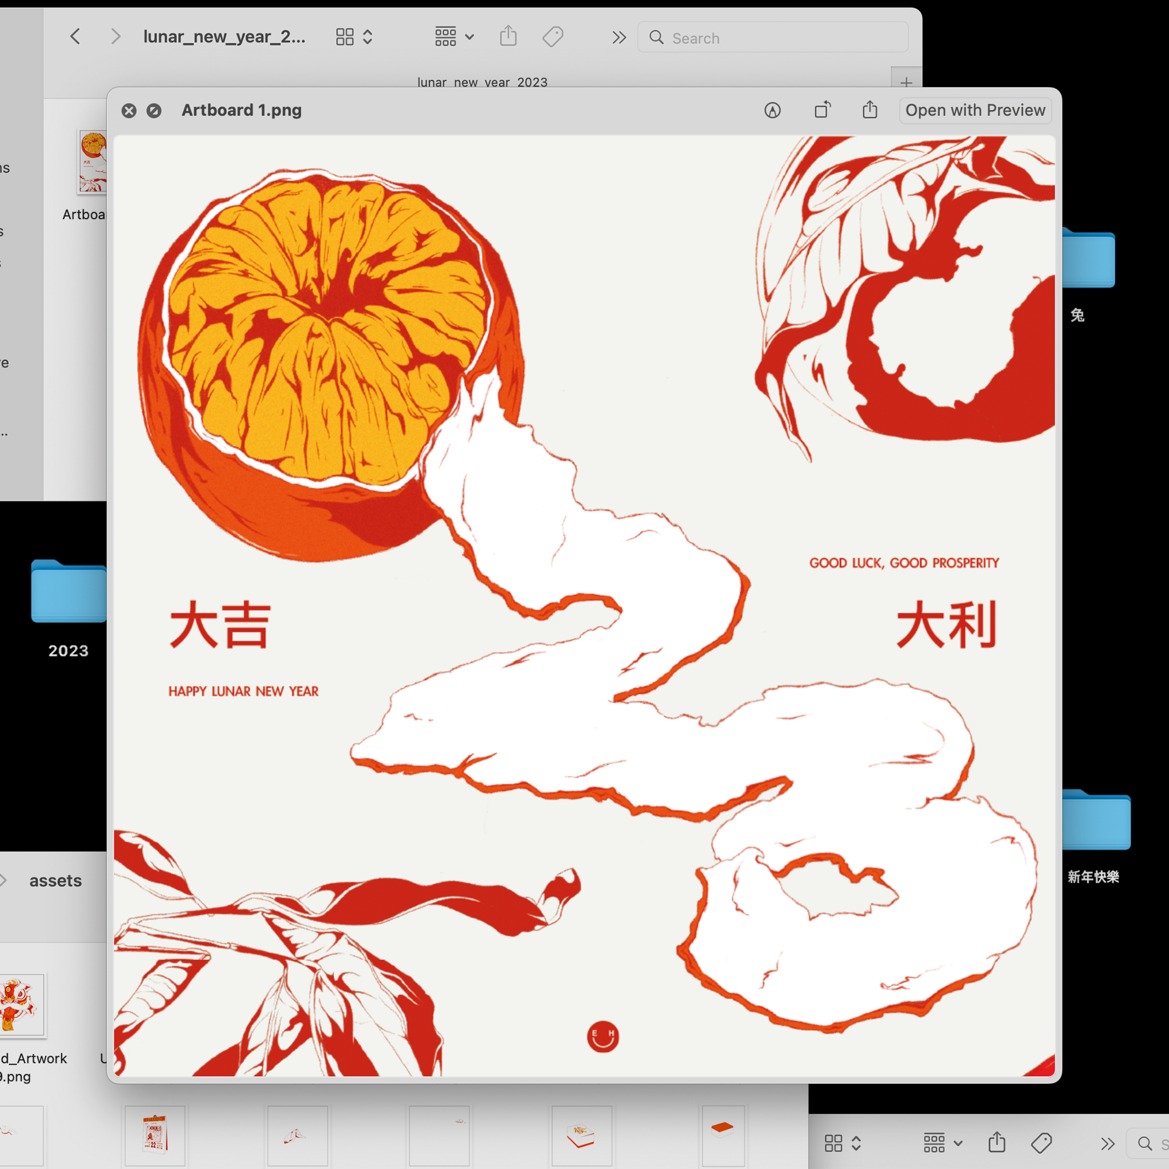Close the Quick Look preview window
This screenshot has width=1169, height=1169.
pyautogui.click(x=129, y=110)
